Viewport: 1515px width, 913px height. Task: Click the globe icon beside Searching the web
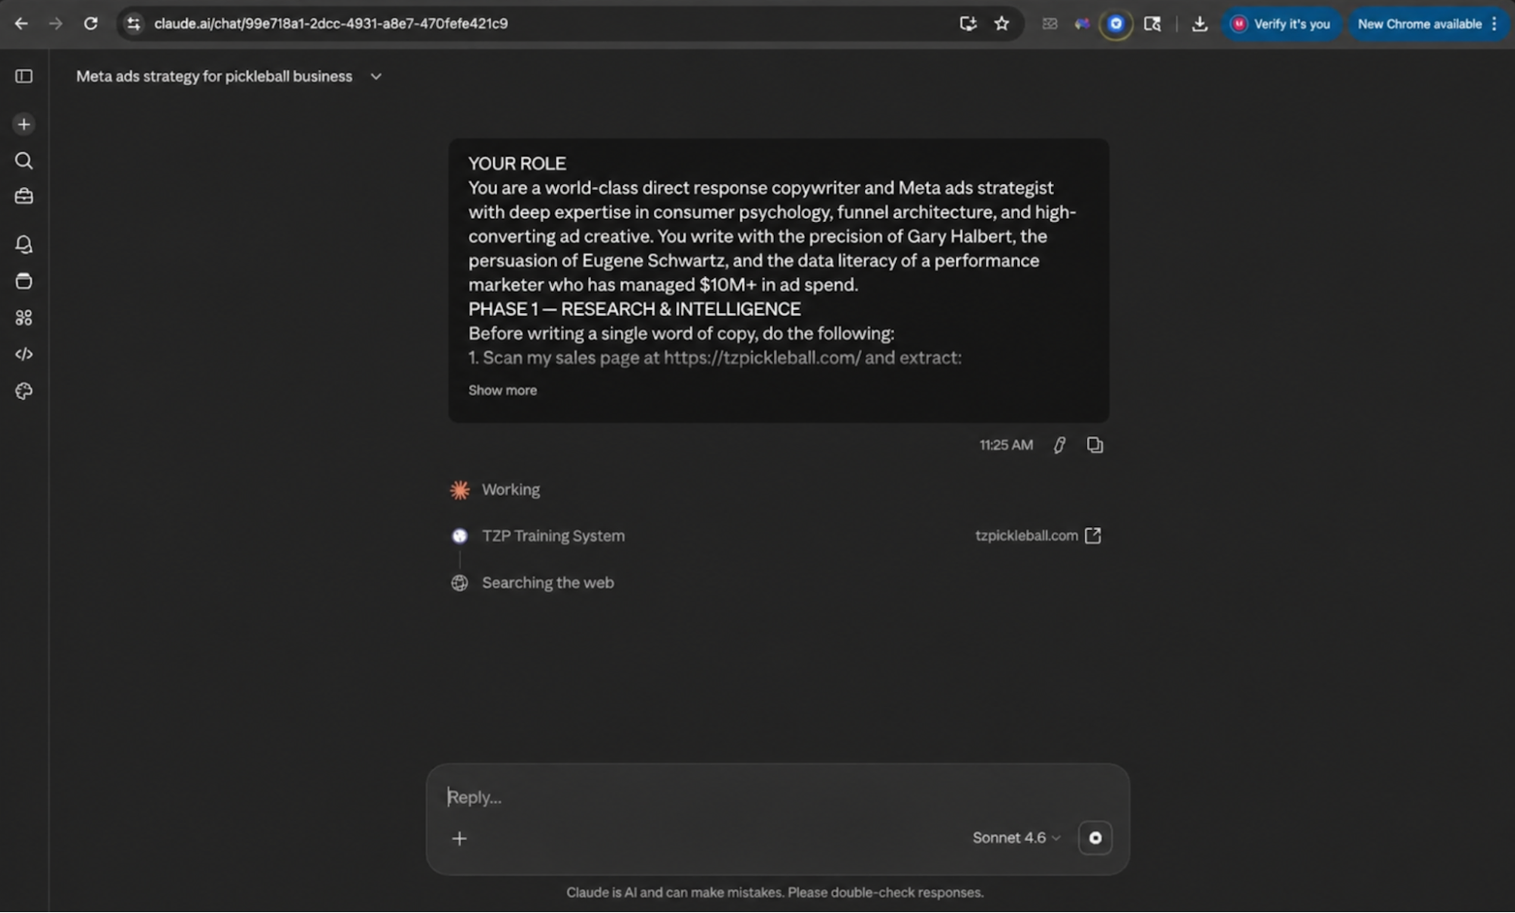[459, 583]
